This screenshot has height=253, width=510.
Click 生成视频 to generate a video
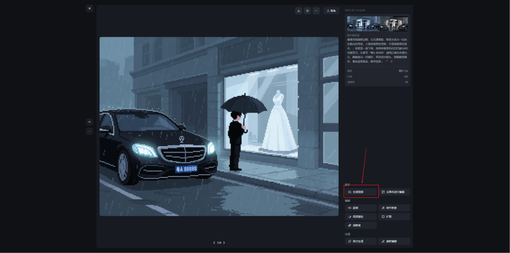pos(361,192)
